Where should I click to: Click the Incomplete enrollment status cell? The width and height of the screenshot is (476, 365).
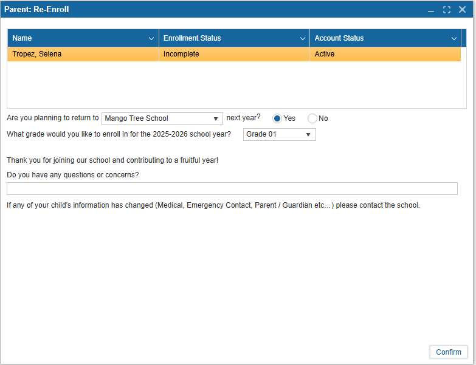click(181, 54)
